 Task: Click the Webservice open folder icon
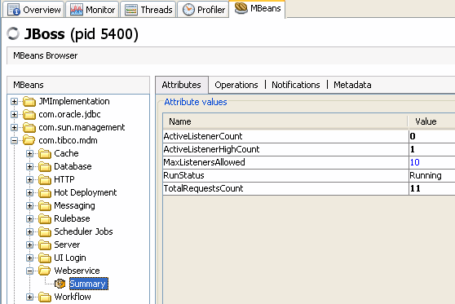(x=45, y=271)
